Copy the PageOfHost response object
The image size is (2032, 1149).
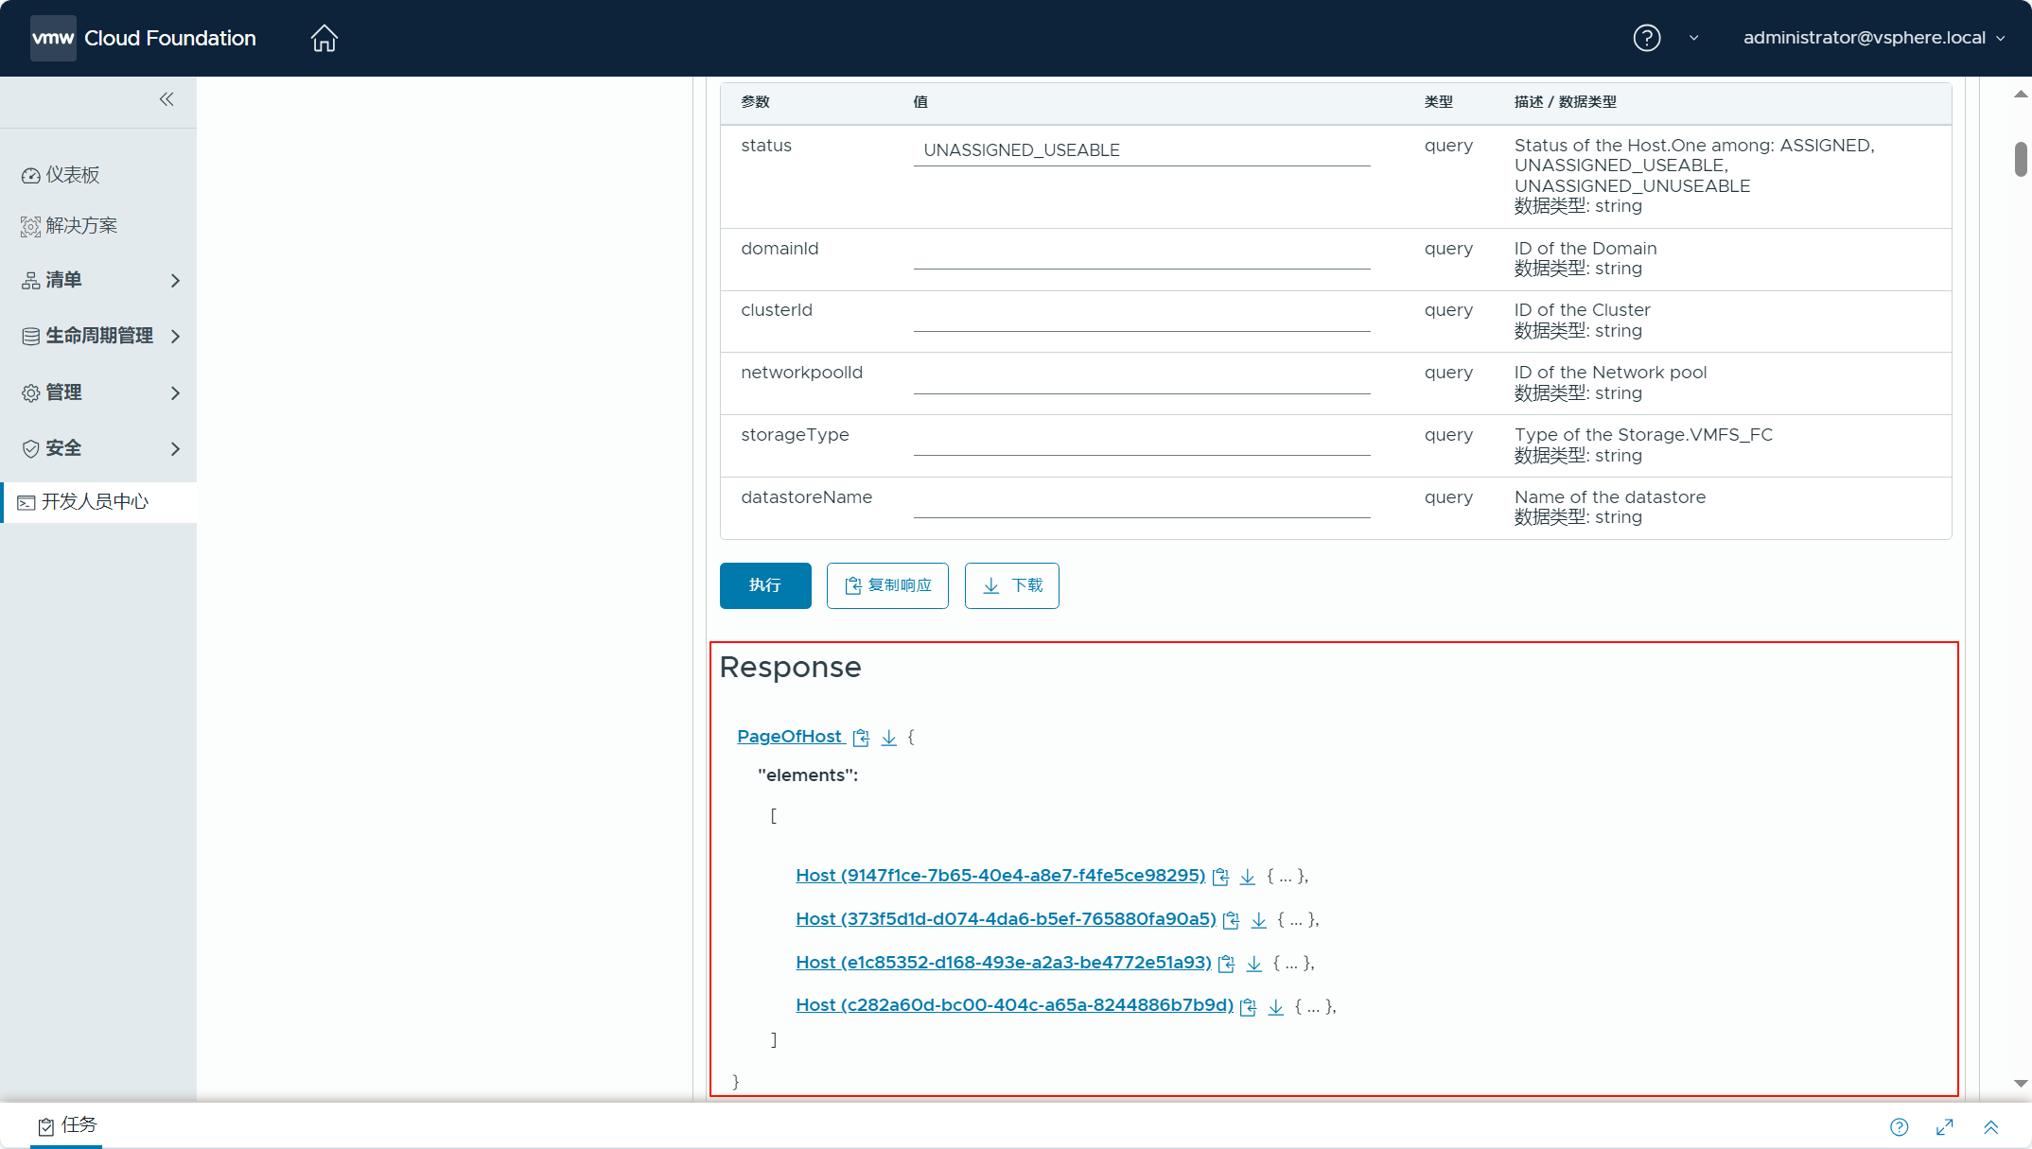point(861,738)
